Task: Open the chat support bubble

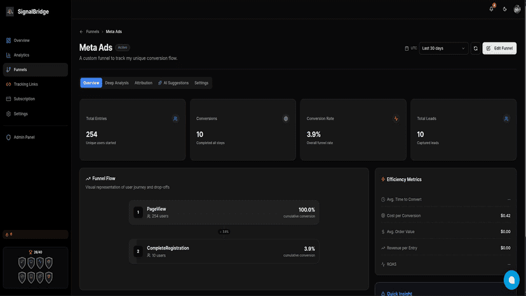Action: [511, 280]
